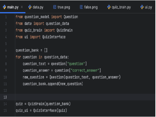156x117 pixels.
Task: Click 'question_text' variable on line 8
Action: pos(34,64)
